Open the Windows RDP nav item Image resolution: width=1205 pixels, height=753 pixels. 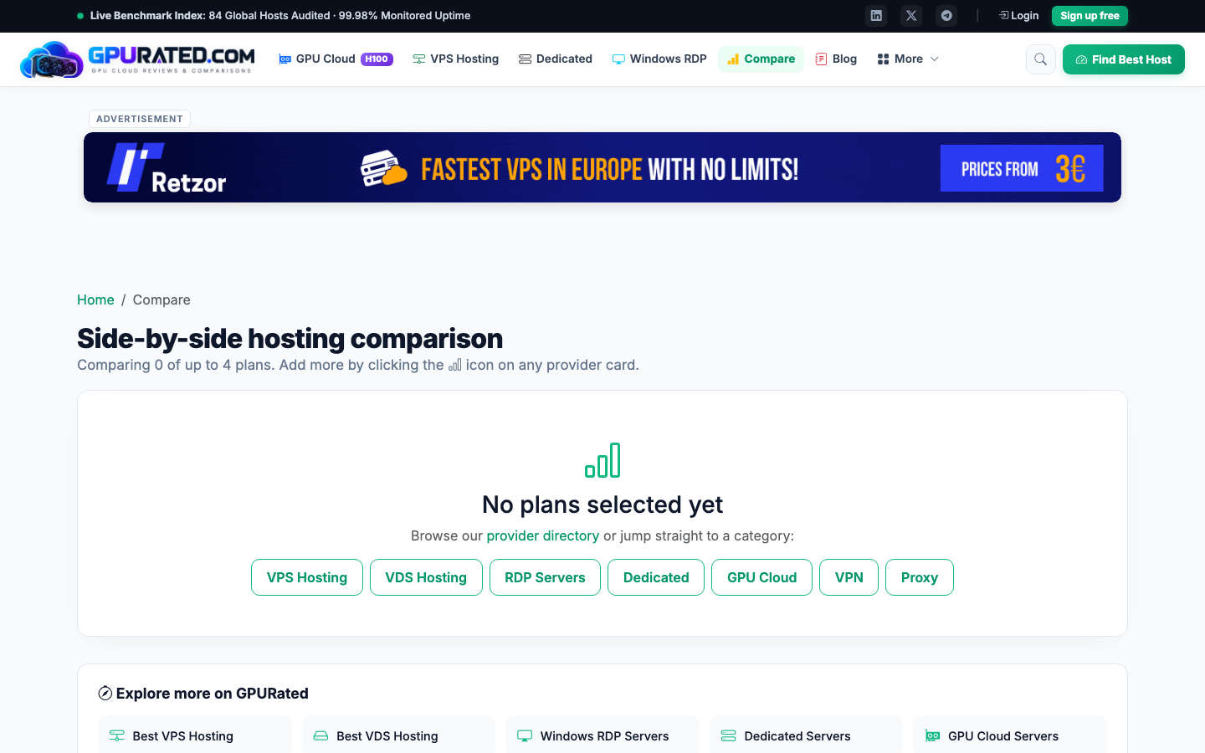coord(659,59)
